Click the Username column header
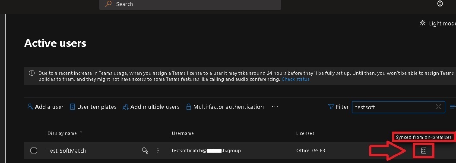456x163 pixels. click(x=183, y=133)
